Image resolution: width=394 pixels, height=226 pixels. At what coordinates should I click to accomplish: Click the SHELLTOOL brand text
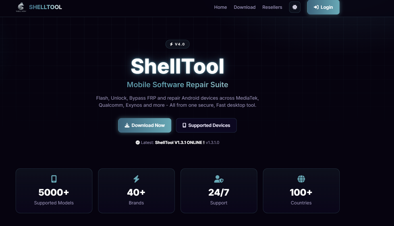pyautogui.click(x=45, y=7)
